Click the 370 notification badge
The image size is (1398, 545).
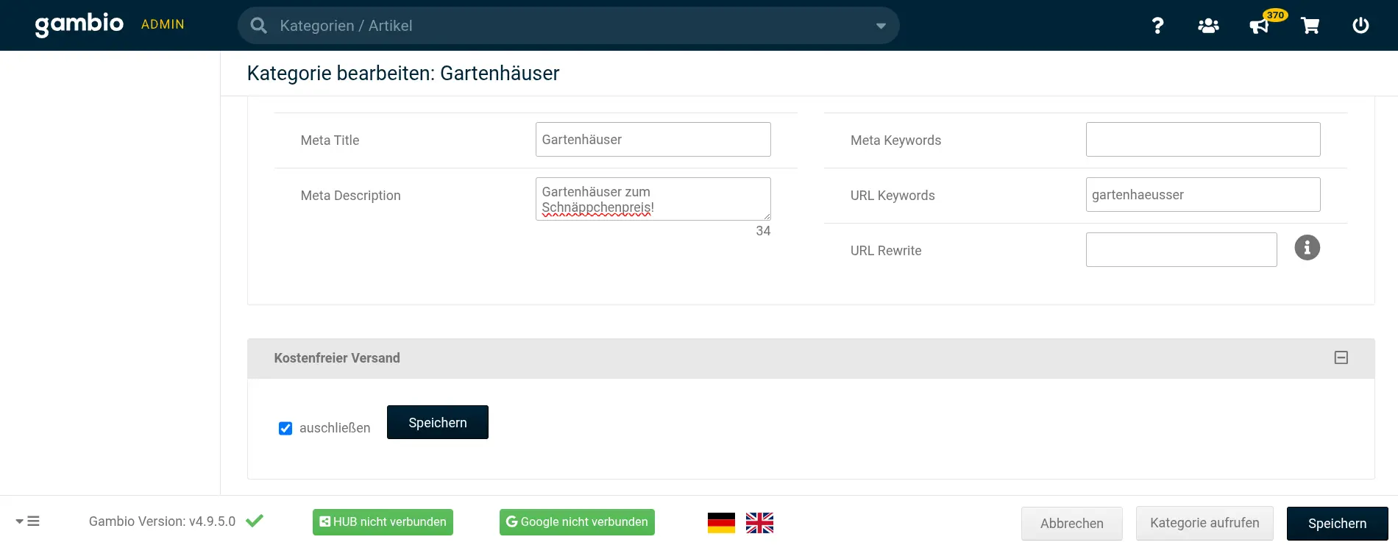[1275, 15]
